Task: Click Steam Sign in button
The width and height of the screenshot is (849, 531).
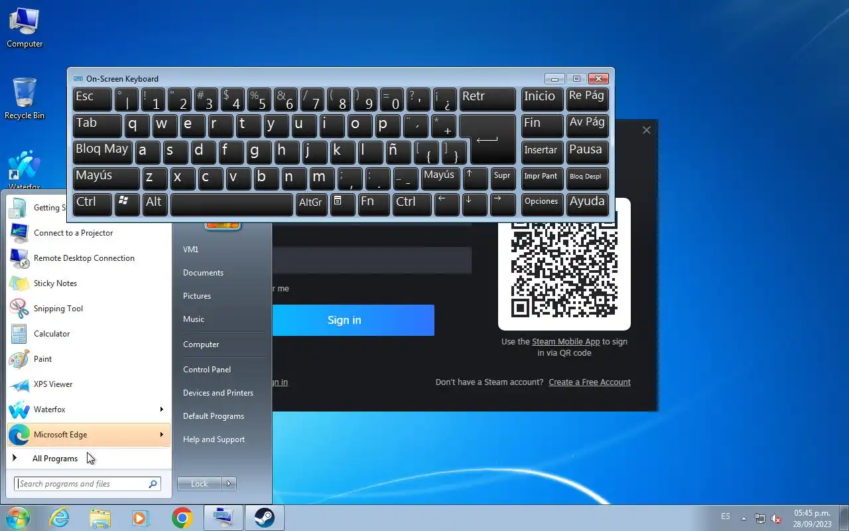Action: click(x=353, y=320)
